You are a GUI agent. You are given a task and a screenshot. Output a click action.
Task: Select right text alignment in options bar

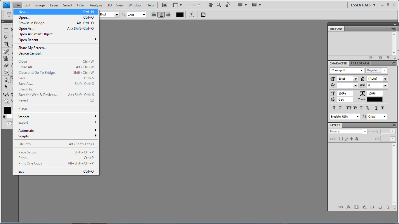click(168, 15)
